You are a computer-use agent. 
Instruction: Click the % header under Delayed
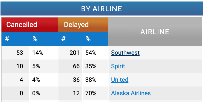88,39
